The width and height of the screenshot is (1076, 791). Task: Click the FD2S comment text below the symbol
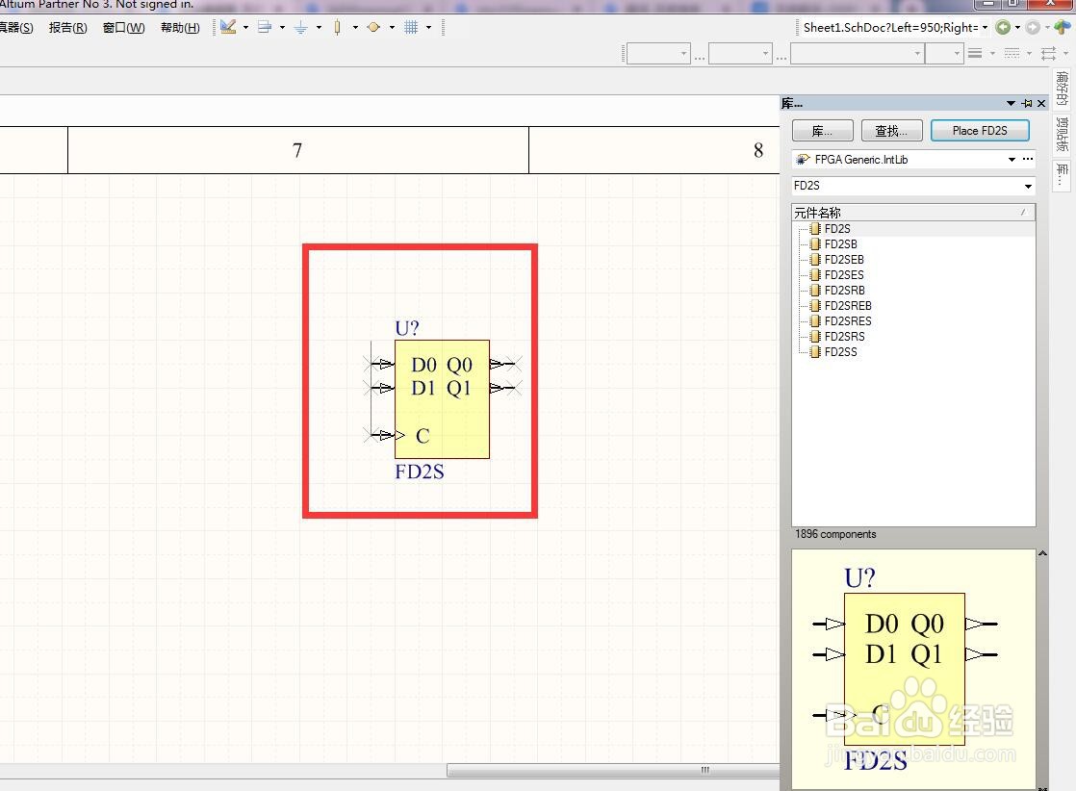420,472
